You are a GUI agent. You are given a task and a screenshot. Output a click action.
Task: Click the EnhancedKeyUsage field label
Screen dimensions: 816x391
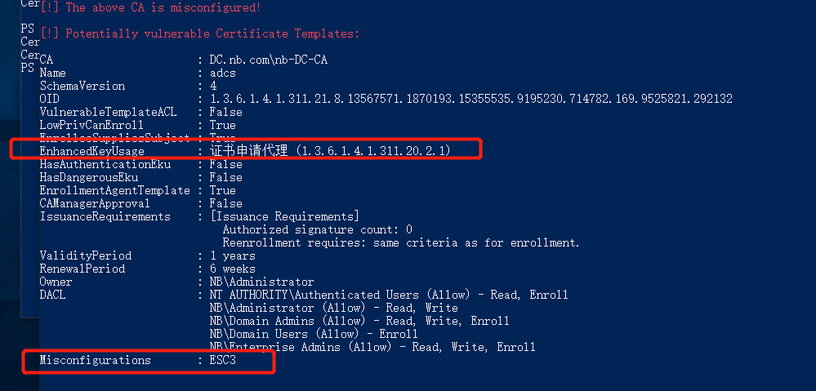pyautogui.click(x=92, y=151)
